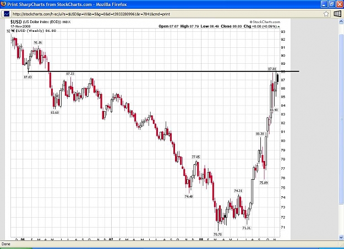Viewport: 344px width, 249px height.
Task: Click the 87.33 price label
Action: tap(70, 74)
